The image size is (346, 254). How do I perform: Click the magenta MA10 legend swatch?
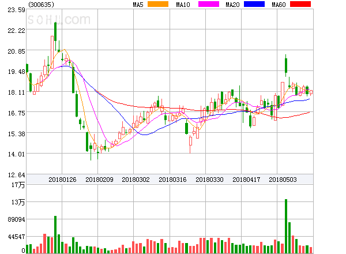click(x=209, y=4)
